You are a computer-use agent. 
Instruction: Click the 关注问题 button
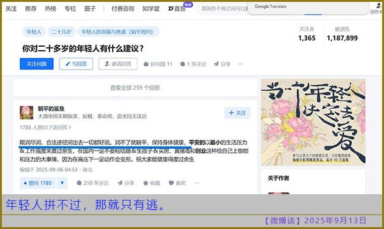pos(37,64)
